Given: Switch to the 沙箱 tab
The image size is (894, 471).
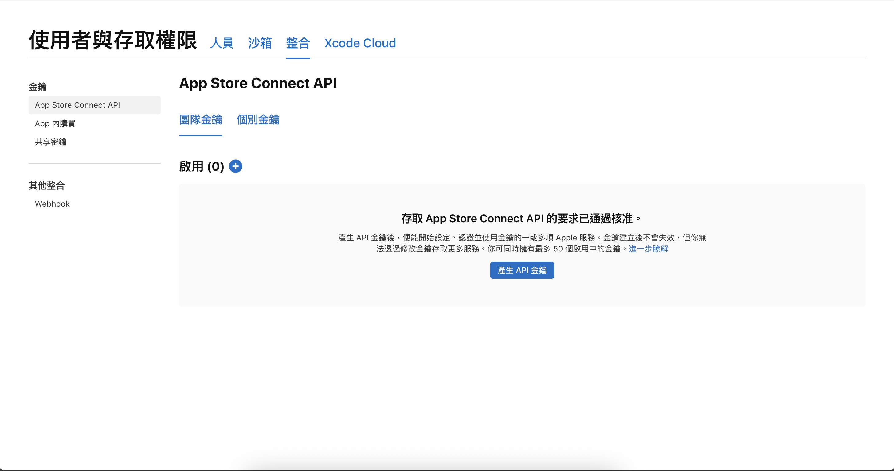Looking at the screenshot, I should tap(260, 43).
